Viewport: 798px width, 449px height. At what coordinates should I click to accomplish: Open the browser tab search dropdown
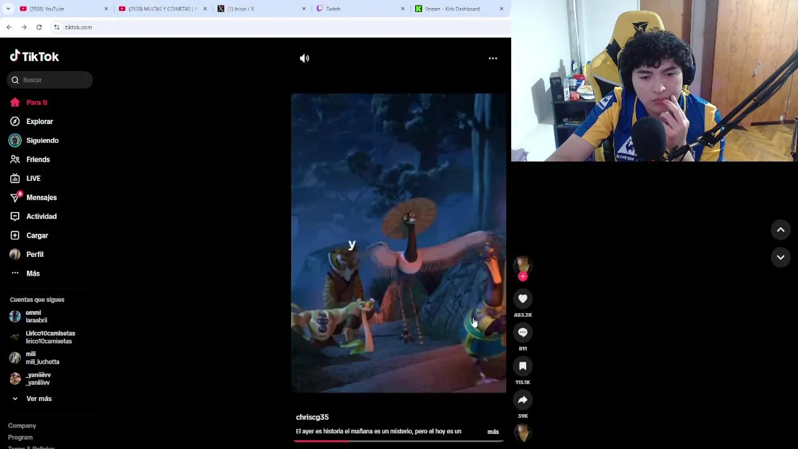8,9
